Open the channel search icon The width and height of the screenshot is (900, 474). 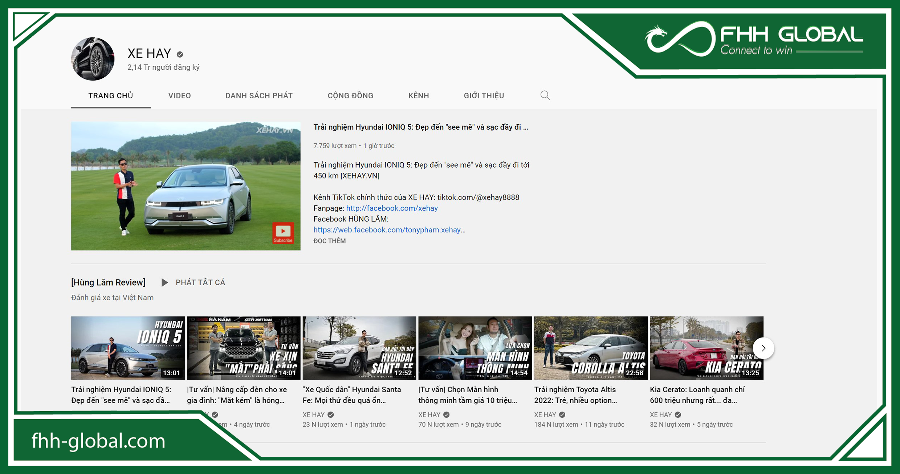point(545,95)
